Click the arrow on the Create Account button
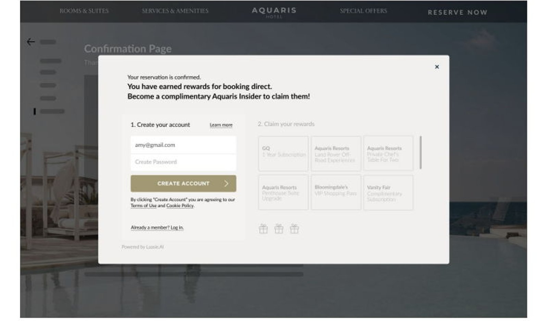The height and width of the screenshot is (321, 548). point(226,184)
